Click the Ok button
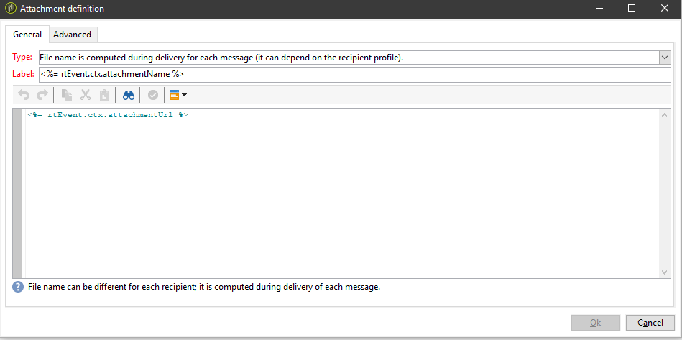 (595, 323)
